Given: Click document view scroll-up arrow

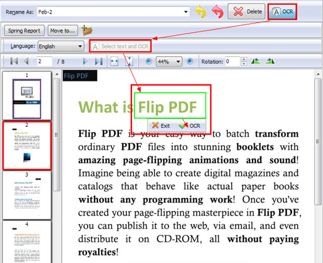Looking at the screenshot, I should [318, 74].
